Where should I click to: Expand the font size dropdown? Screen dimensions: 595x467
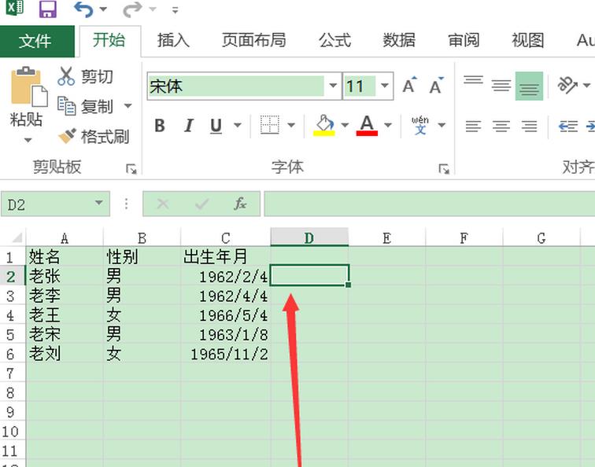click(385, 86)
